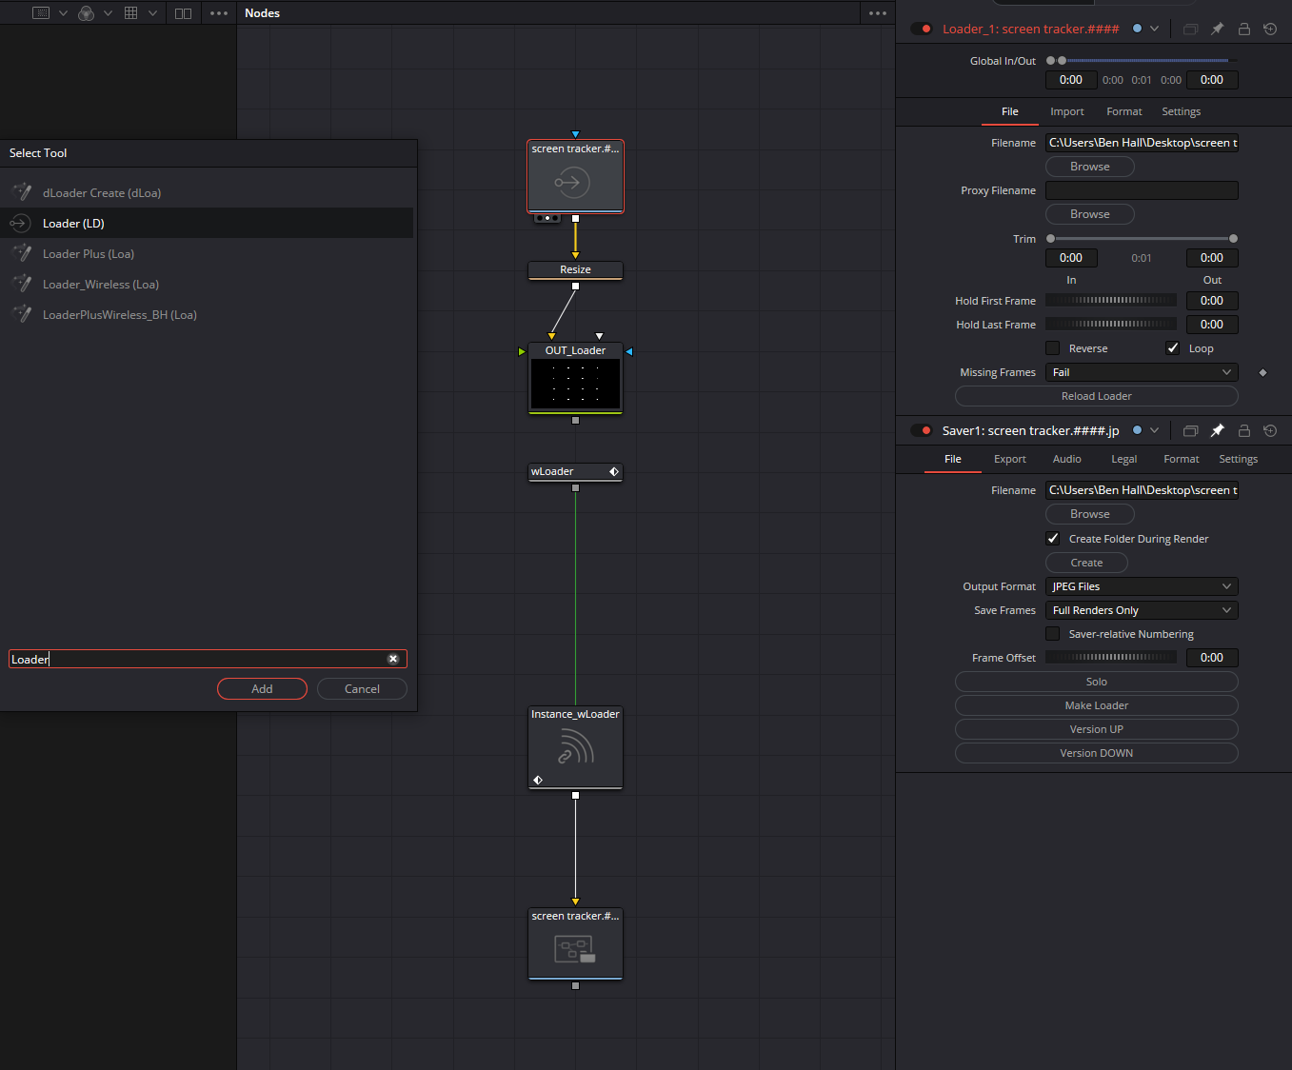Click the wLoader node's diamond icon

pyautogui.click(x=614, y=472)
